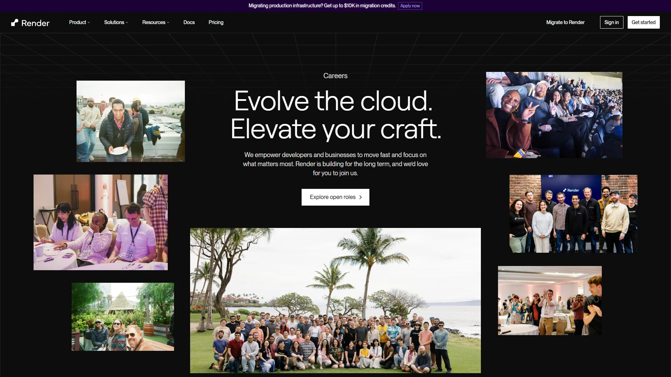Click the Sign in button

(x=612, y=22)
